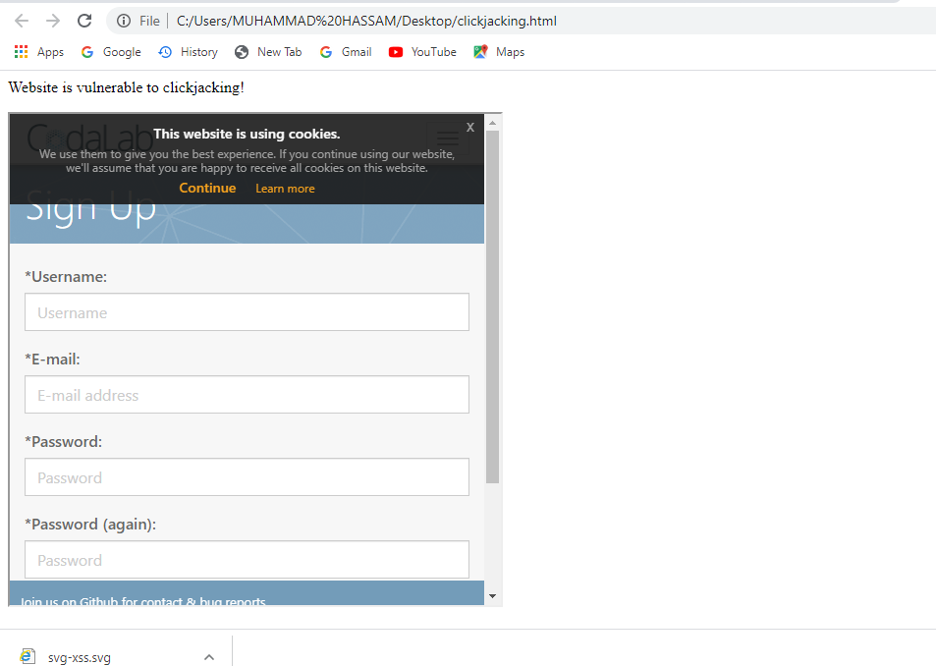This screenshot has width=936, height=666.
Task: Click the 'Website is vulnerable to clickjacking!' text
Action: [126, 87]
